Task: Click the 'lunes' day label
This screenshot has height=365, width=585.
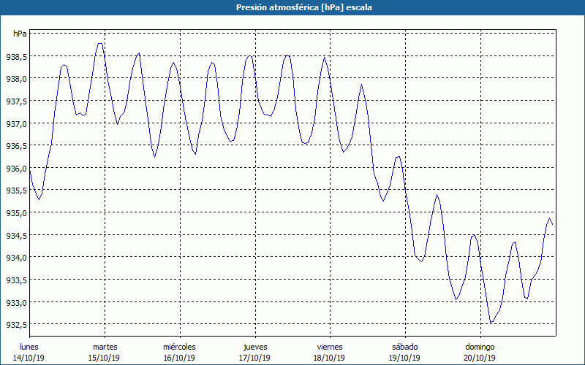Action: point(29,347)
